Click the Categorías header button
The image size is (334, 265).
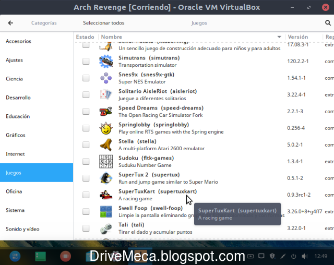44,23
